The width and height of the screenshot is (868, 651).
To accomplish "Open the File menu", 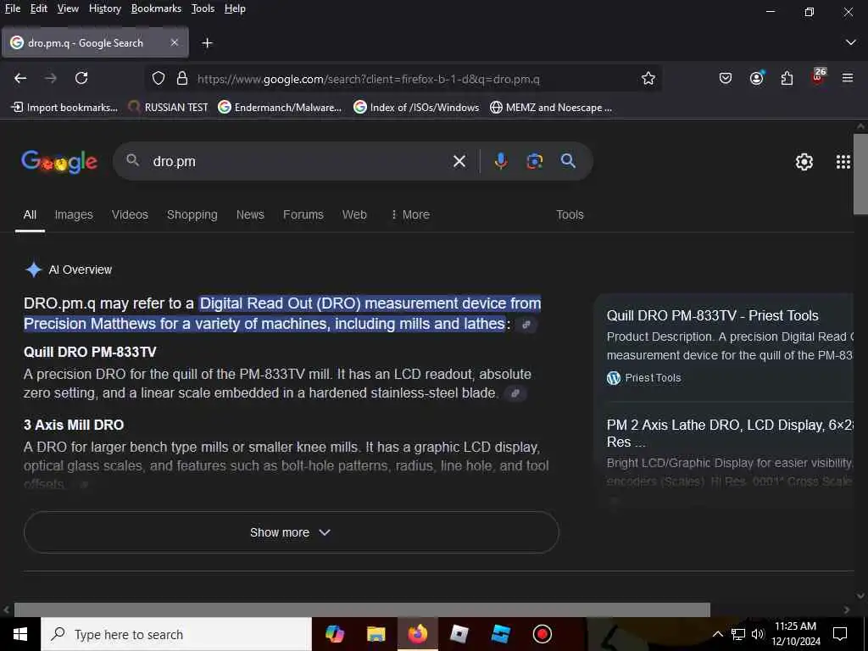I will (13, 8).
